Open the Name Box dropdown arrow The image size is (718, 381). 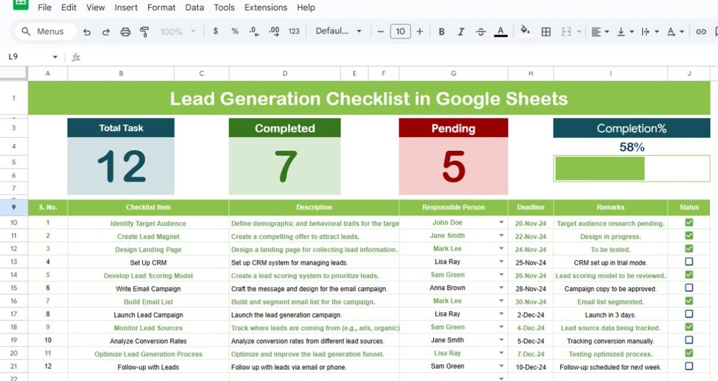click(55, 58)
